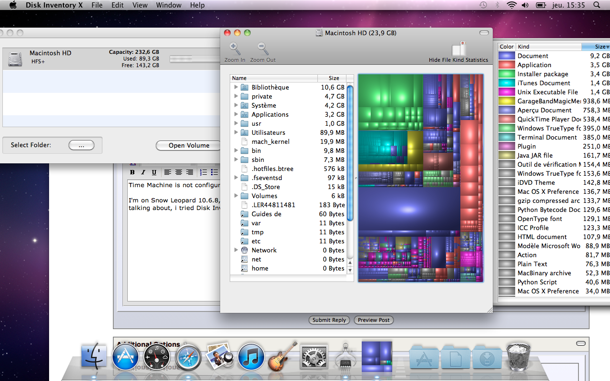610x381 pixels.
Task: Open System Preferences gear icon in Dock
Action: [314, 357]
